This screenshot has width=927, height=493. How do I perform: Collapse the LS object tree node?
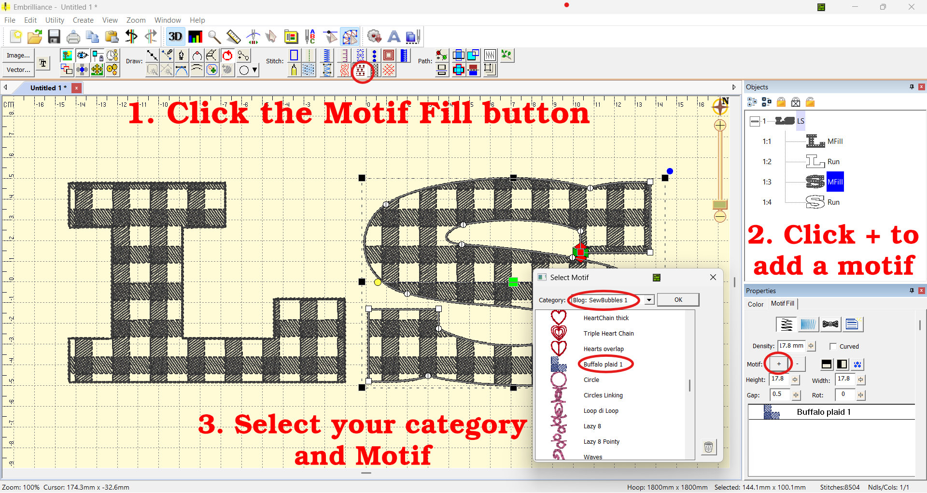coord(755,121)
